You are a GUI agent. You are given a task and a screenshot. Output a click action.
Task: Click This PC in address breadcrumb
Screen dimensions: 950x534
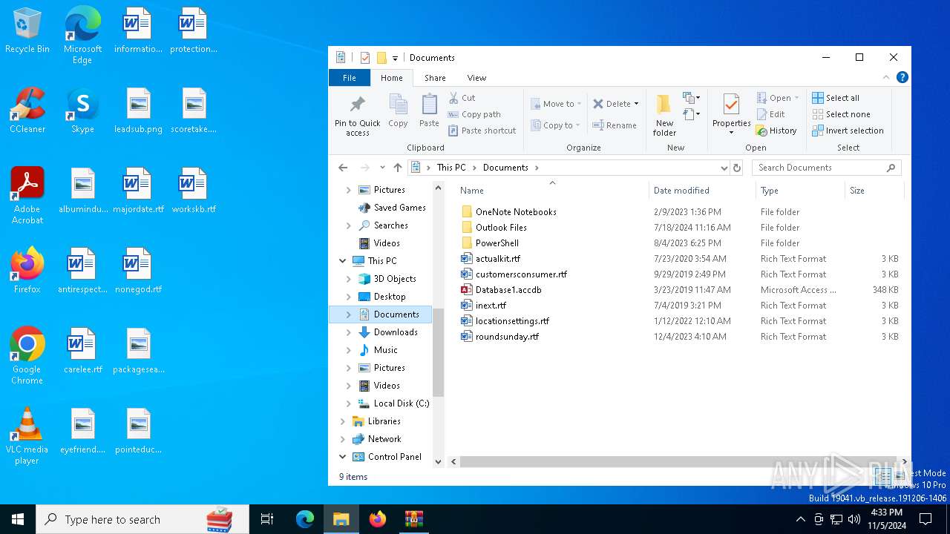tap(451, 168)
